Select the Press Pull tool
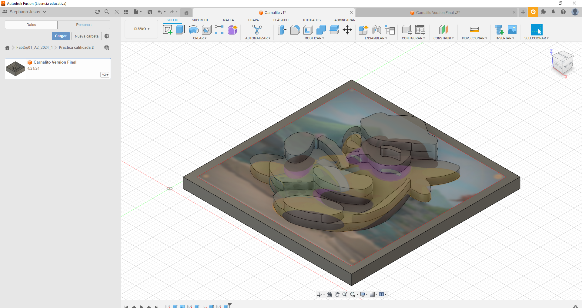582x308 pixels. pyautogui.click(x=282, y=30)
